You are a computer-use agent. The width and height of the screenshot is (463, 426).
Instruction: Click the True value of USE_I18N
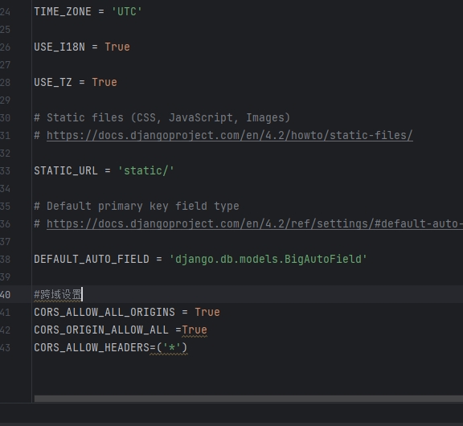pos(117,47)
